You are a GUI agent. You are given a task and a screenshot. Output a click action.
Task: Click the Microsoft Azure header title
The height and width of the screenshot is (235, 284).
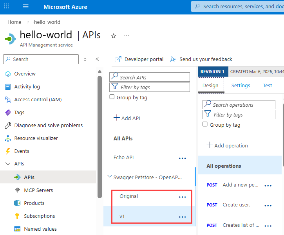(65, 7)
